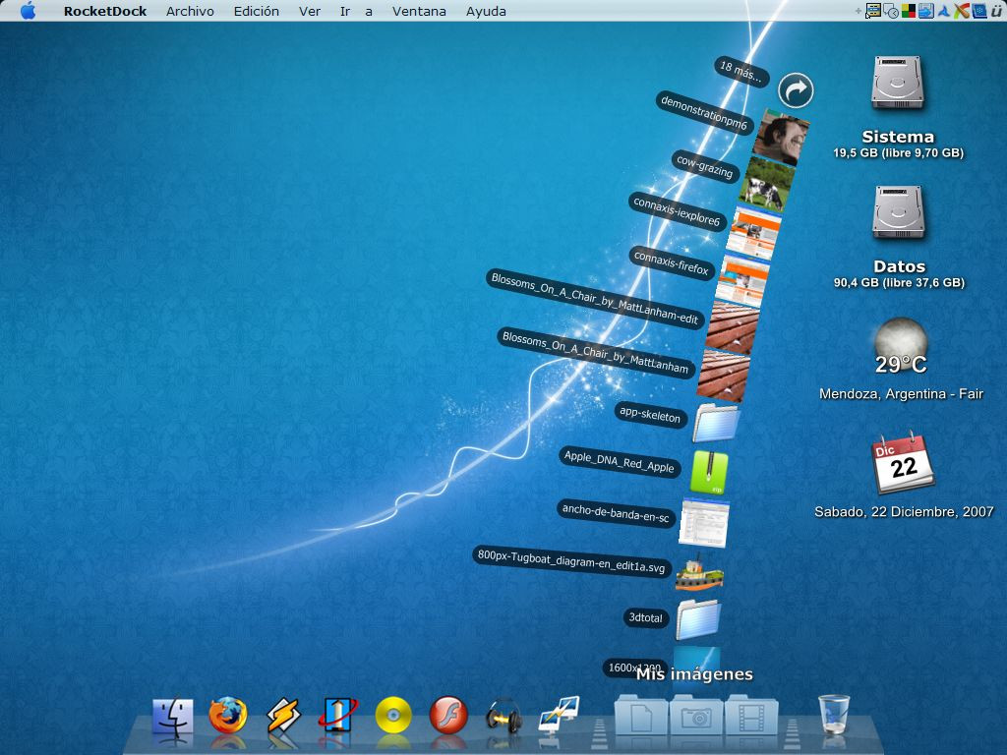This screenshot has height=755, width=1007.
Task: Open the Trash in the dock
Action: (x=834, y=714)
